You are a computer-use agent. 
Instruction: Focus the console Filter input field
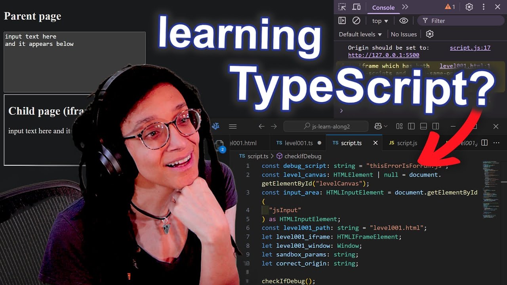[x=461, y=21]
